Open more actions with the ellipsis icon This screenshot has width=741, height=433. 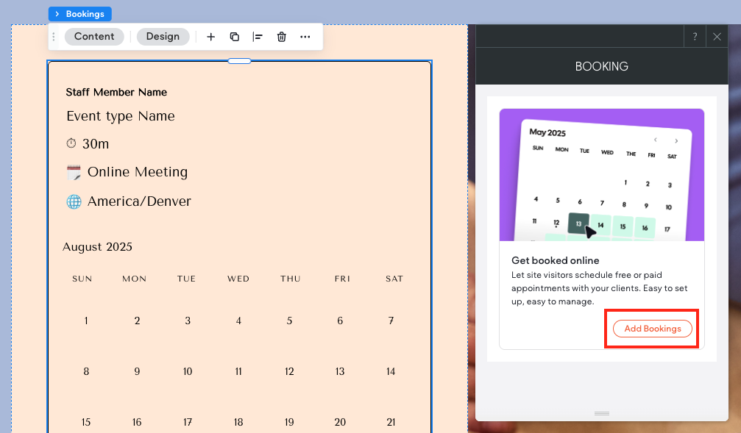pos(305,36)
